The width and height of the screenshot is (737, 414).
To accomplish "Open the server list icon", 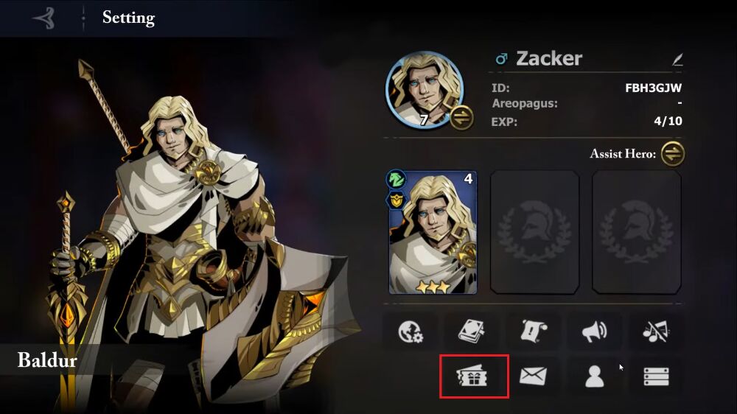I will pyautogui.click(x=656, y=376).
